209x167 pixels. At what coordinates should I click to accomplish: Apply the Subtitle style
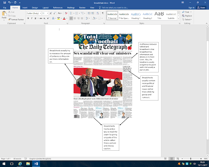click(171, 16)
